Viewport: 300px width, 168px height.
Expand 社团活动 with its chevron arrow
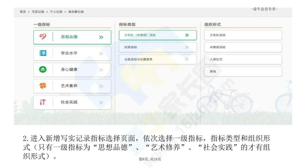pos(187,47)
